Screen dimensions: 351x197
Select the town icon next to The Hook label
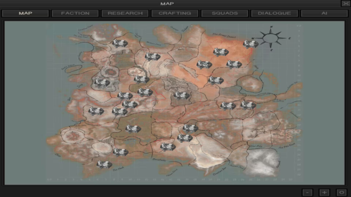click(x=104, y=165)
